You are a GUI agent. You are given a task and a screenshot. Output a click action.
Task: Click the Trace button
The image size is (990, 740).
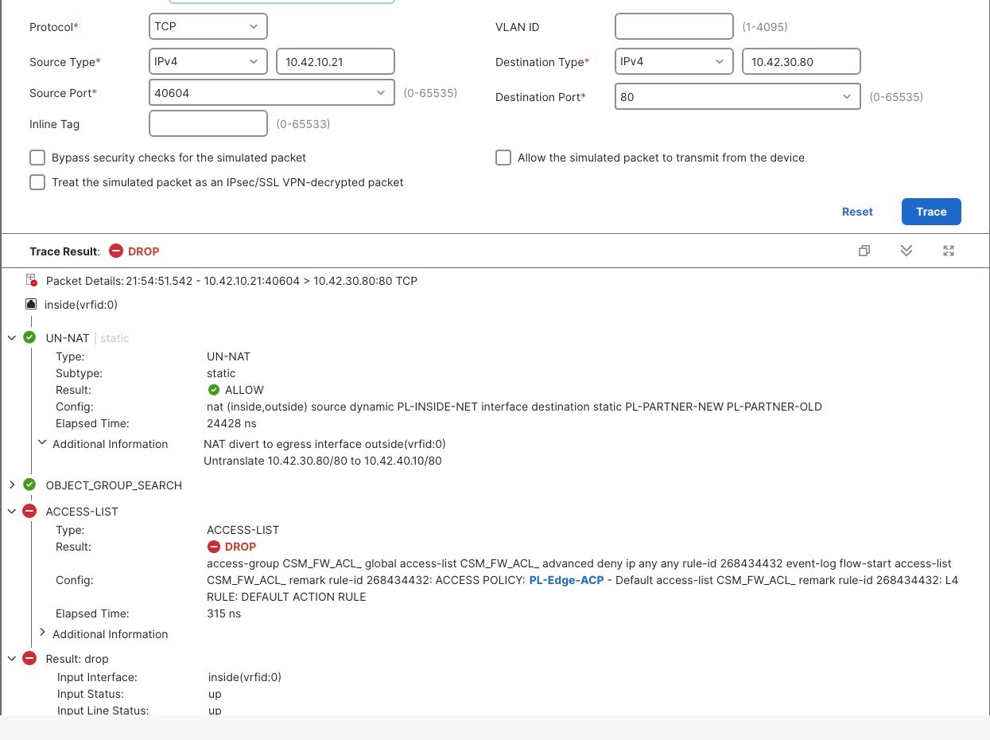point(931,212)
